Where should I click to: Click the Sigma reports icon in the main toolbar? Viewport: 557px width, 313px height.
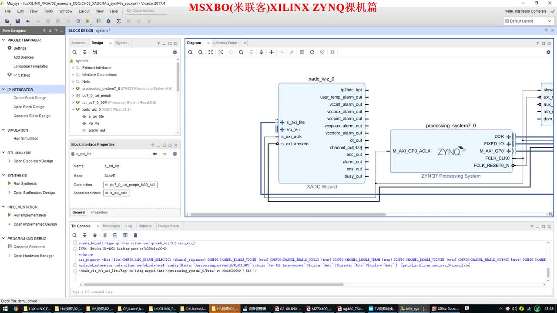click(118, 21)
